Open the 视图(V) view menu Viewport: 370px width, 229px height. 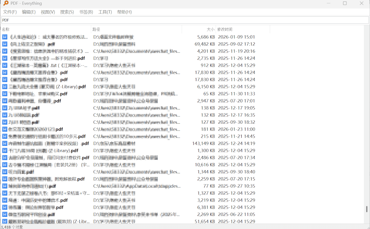[x=48, y=12]
